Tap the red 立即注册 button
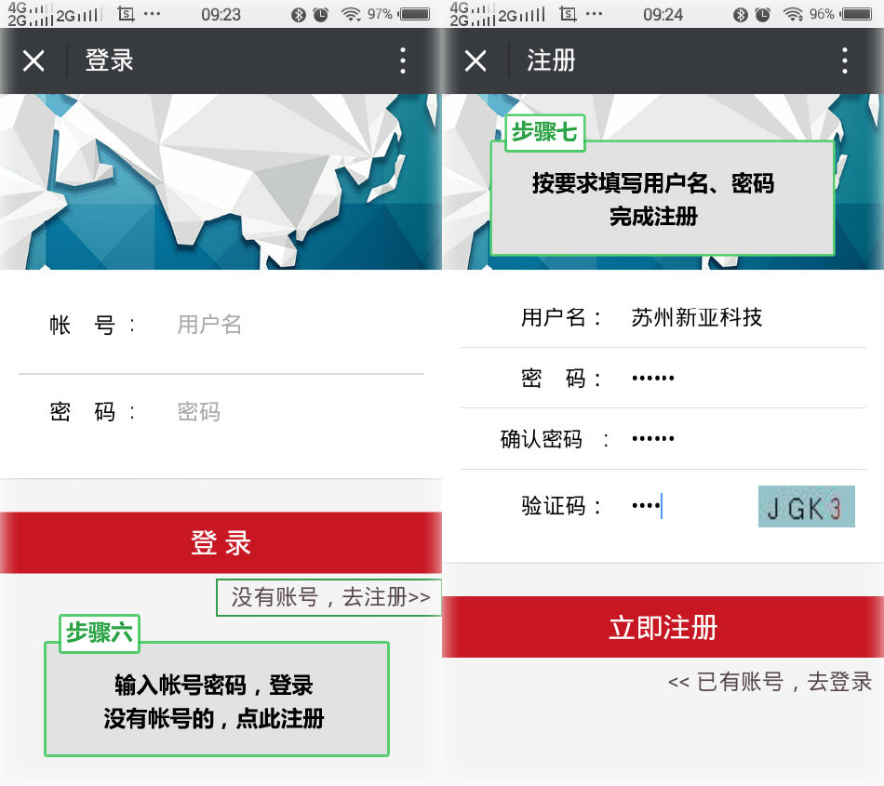This screenshot has height=786, width=884. [x=663, y=627]
